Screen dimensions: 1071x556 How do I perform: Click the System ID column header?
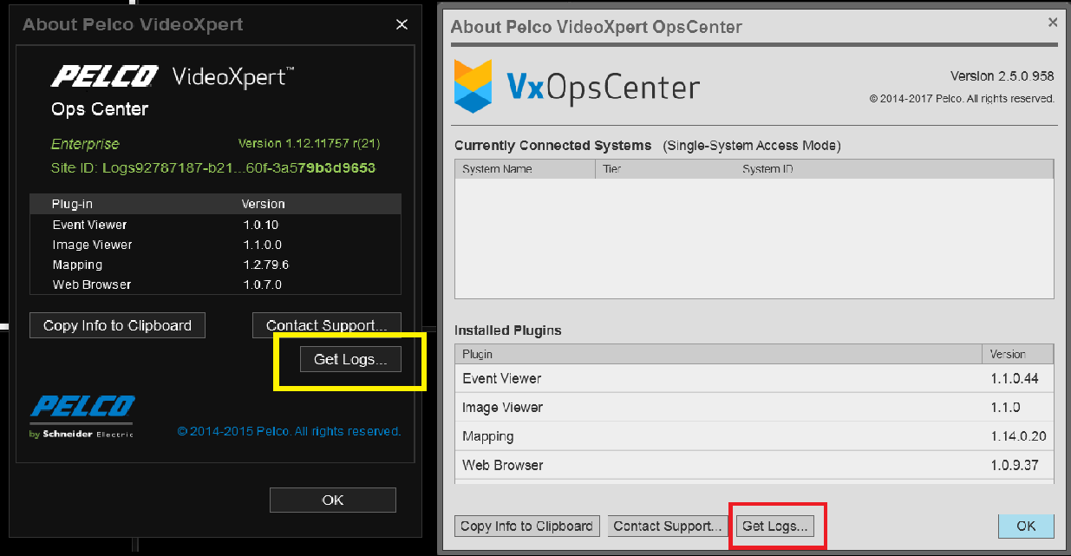pyautogui.click(x=767, y=168)
